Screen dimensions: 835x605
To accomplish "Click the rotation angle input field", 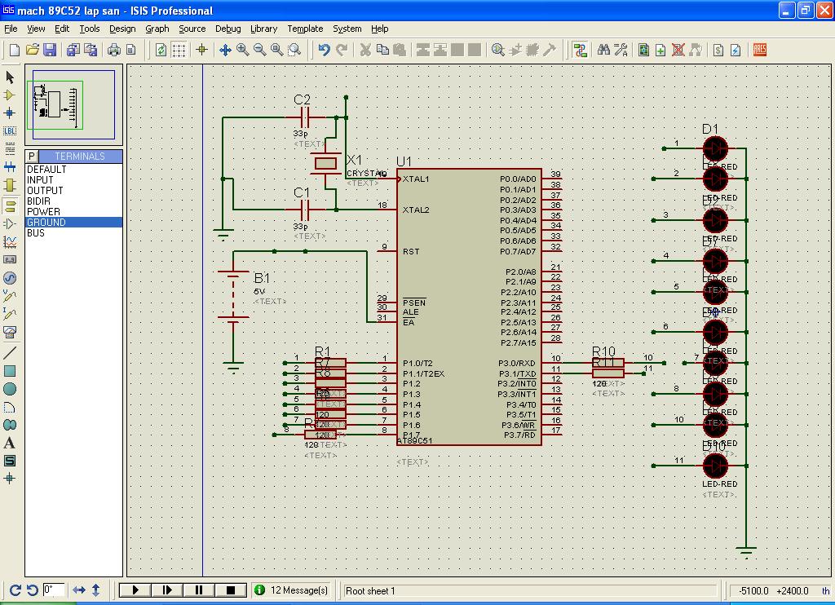I will (54, 590).
